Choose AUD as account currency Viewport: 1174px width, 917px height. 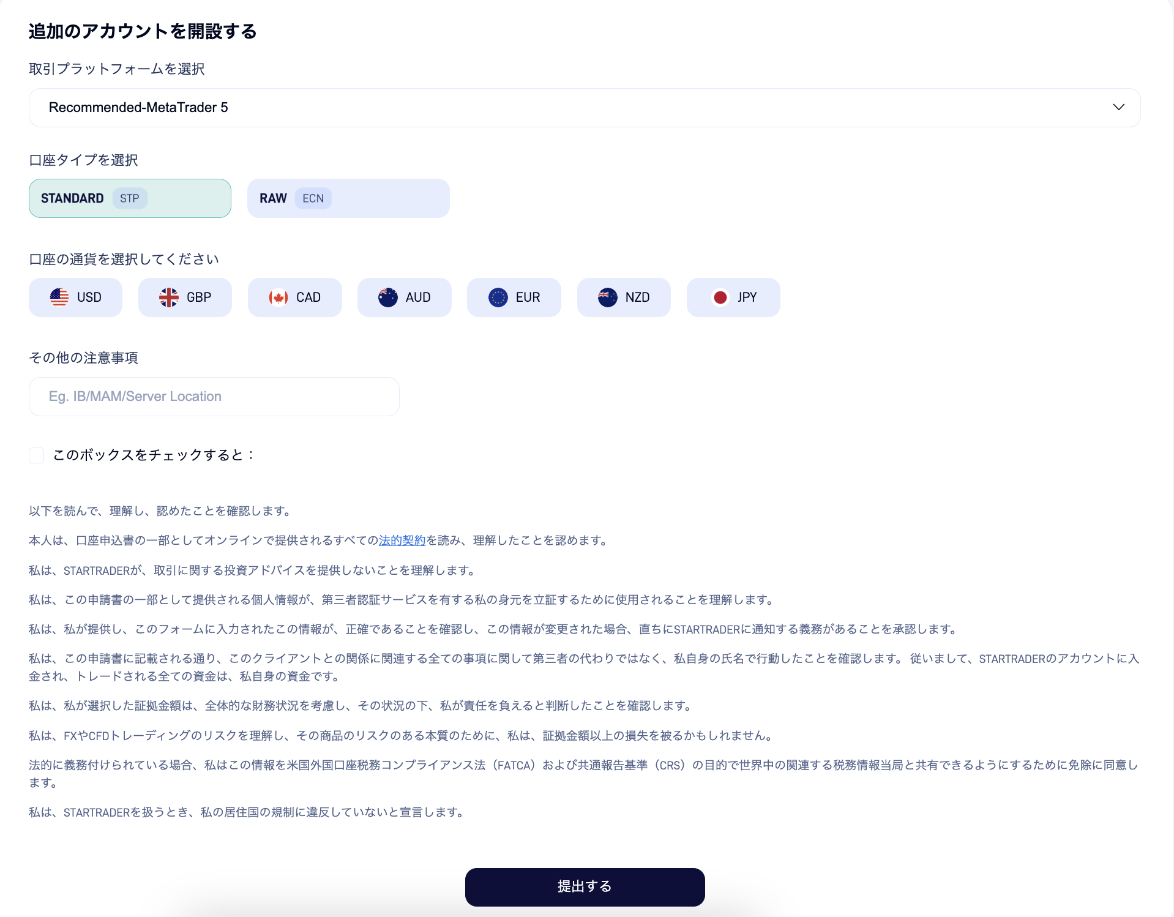[x=404, y=298]
